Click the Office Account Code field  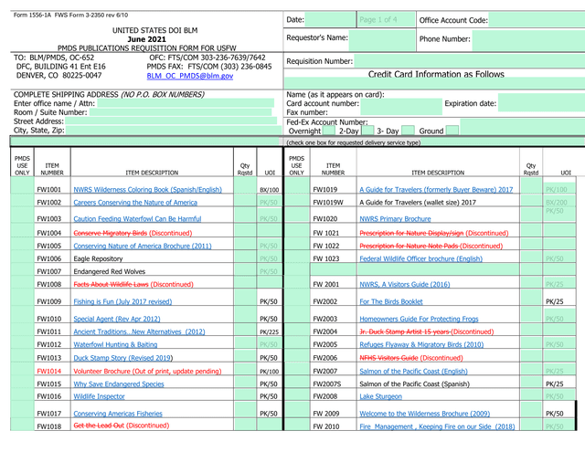coord(537,19)
